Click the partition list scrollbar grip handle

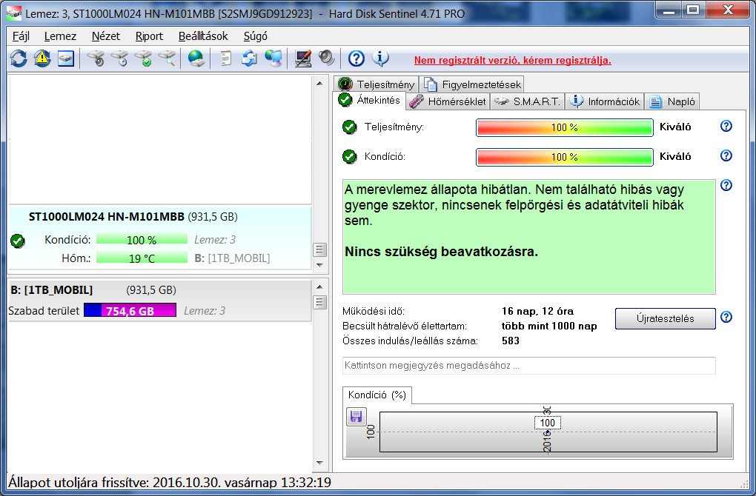319,303
